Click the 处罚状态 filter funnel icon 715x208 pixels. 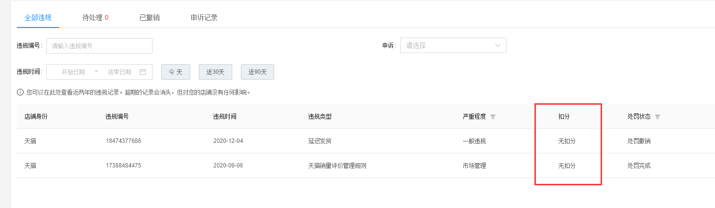click(x=658, y=117)
